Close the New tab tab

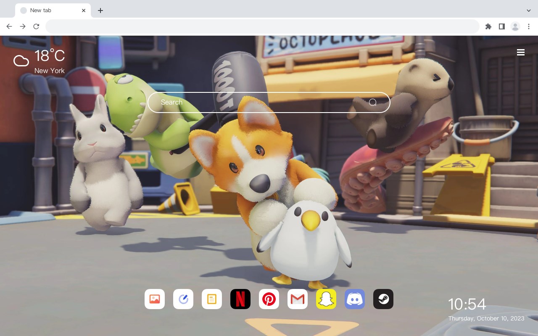84,10
